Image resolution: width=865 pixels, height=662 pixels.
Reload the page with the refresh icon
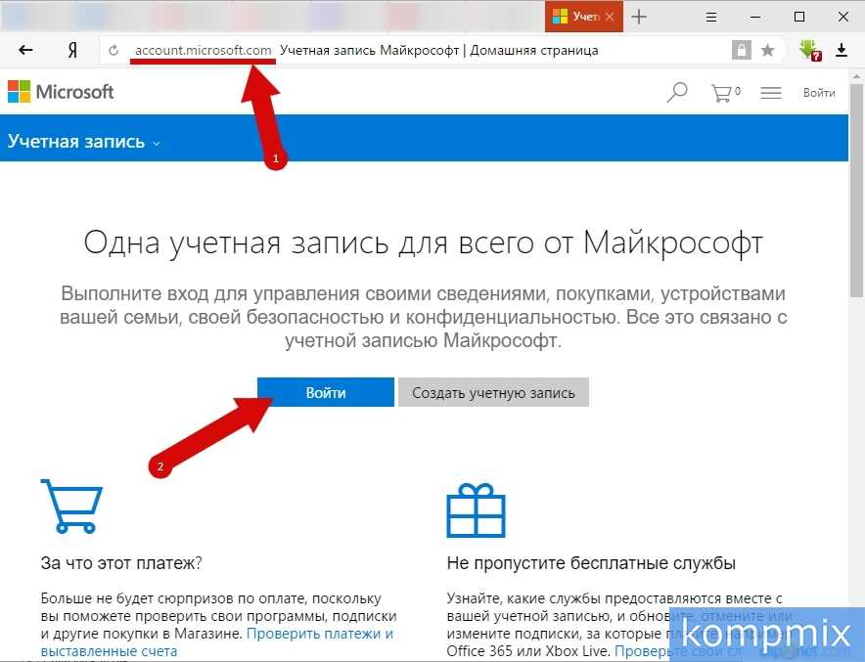[114, 51]
